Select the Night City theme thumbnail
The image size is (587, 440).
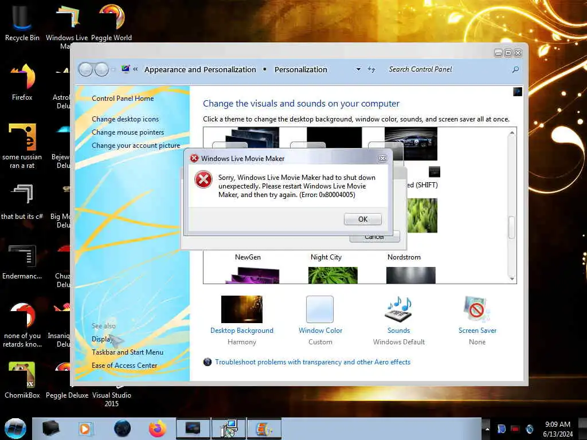point(326,257)
